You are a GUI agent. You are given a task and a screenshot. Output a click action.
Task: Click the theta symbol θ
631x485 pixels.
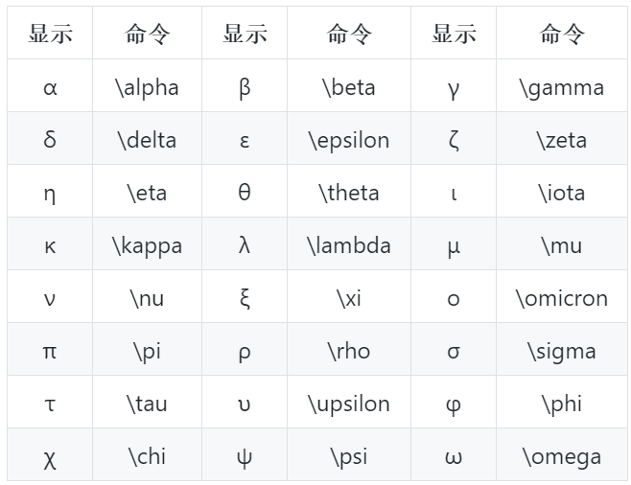(x=245, y=192)
